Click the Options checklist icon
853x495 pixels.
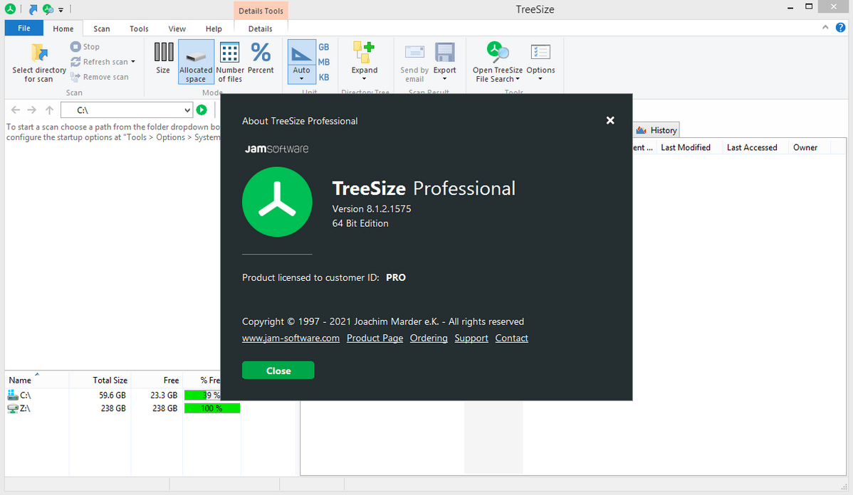coord(540,52)
